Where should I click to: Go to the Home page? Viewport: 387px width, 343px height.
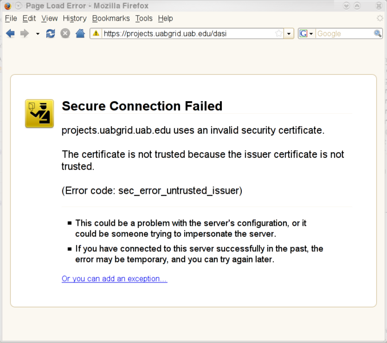pos(80,34)
